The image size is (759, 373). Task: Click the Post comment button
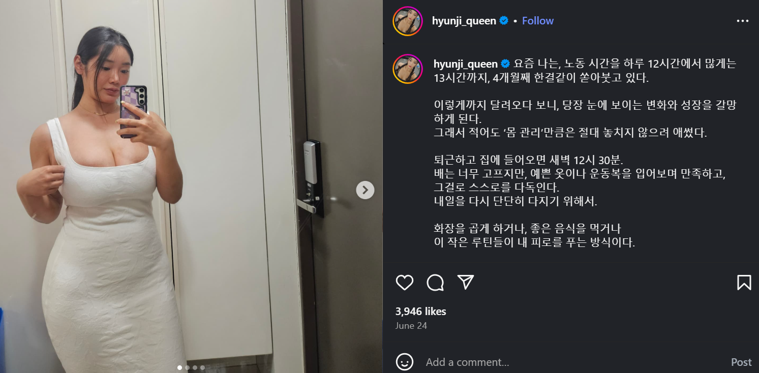[741, 362]
